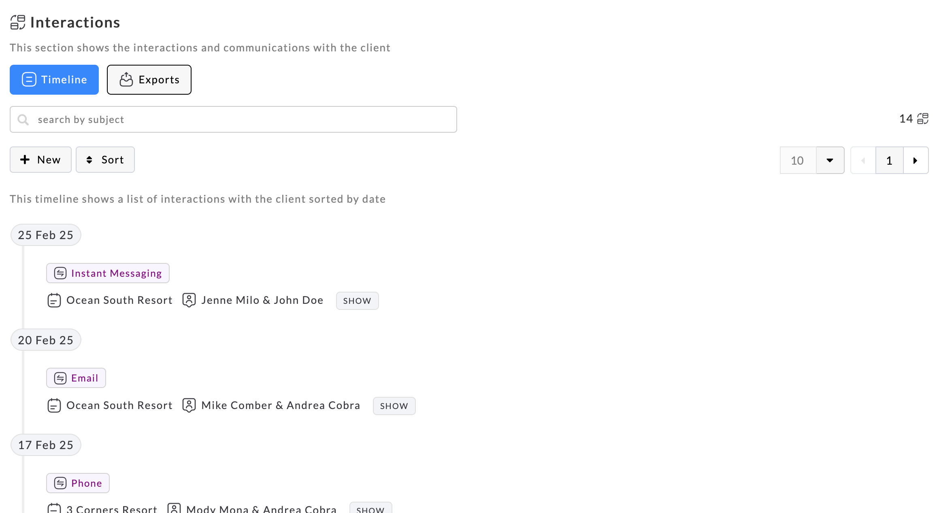The width and height of the screenshot is (939, 513).
Task: Click the Email interaction type icon
Action: point(60,378)
